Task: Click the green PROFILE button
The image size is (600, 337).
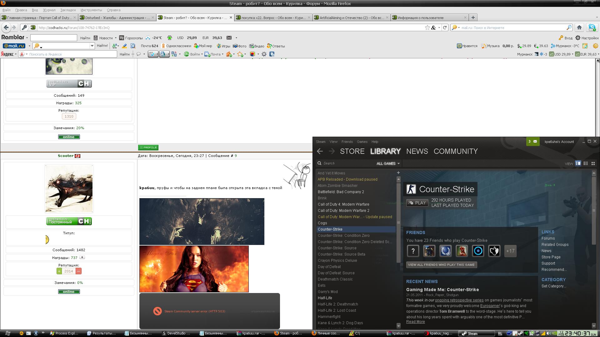Action: [148, 147]
